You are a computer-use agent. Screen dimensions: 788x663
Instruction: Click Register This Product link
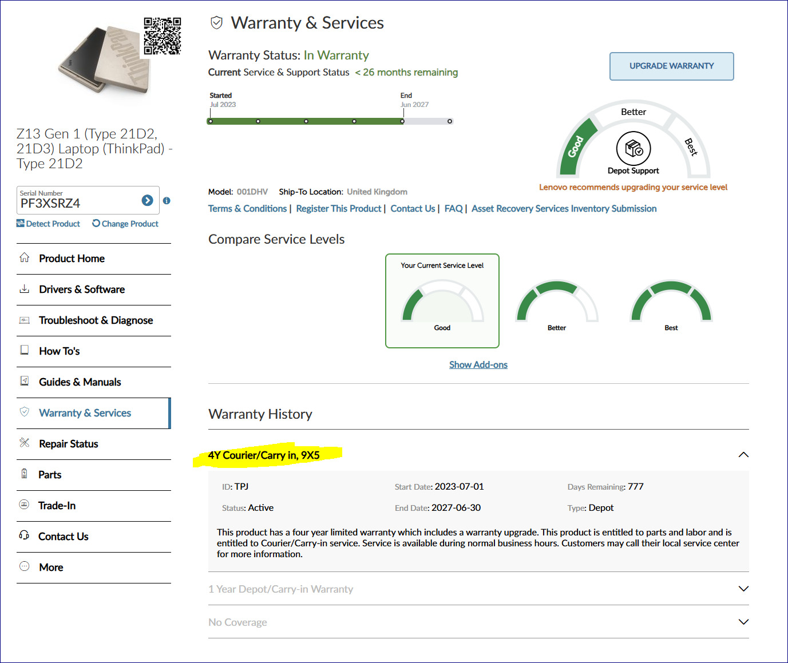(x=339, y=209)
